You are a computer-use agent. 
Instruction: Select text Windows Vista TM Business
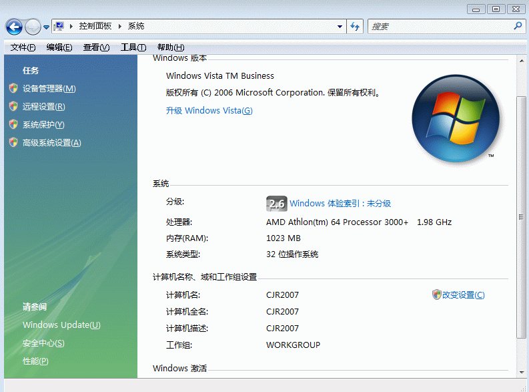click(220, 75)
